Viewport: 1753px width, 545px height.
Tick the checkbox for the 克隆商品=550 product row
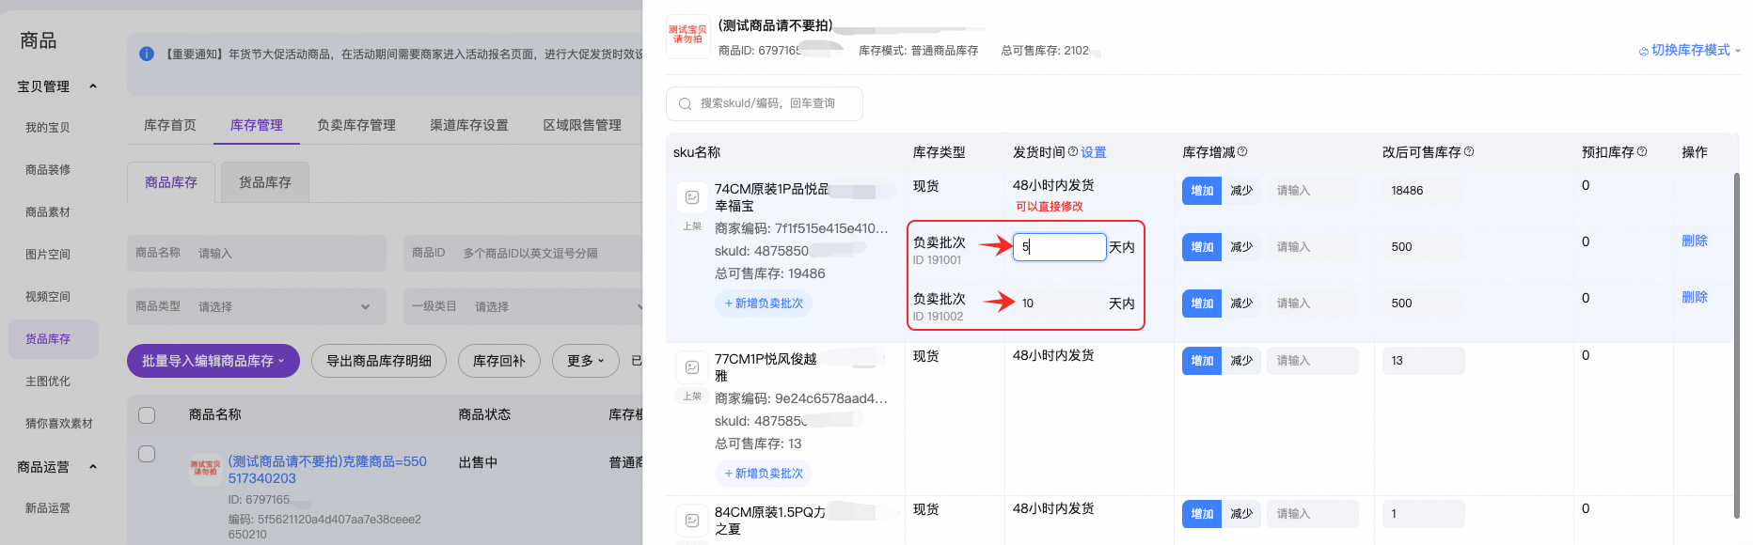[x=147, y=454]
